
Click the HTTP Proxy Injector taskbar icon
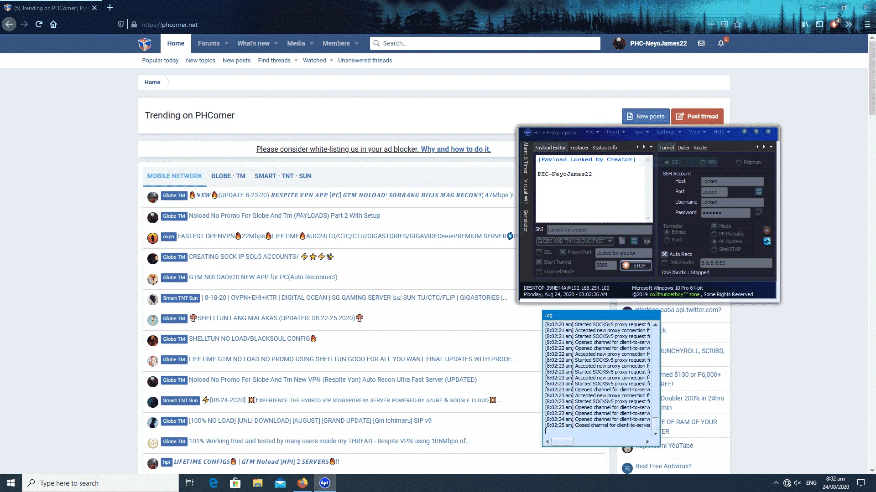click(x=325, y=483)
